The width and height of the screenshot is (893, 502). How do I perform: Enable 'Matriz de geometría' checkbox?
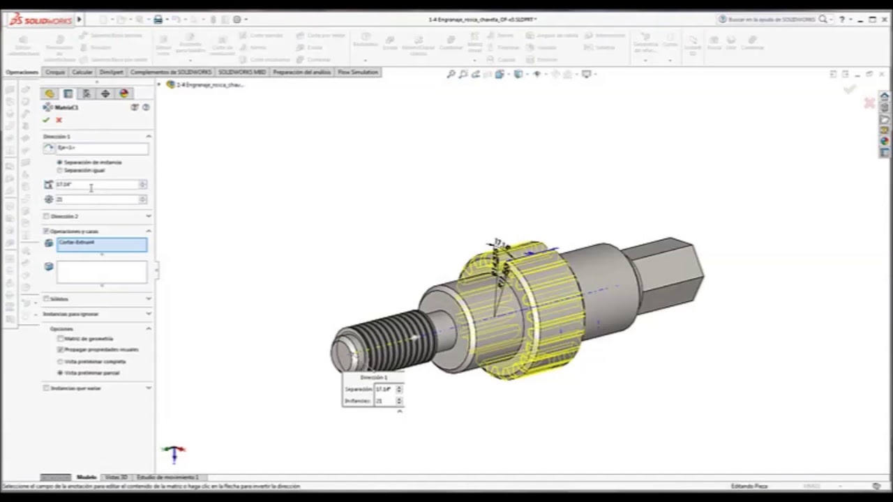[61, 339]
